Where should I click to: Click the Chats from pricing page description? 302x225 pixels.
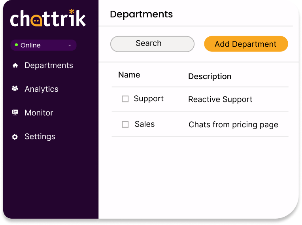pyautogui.click(x=233, y=125)
